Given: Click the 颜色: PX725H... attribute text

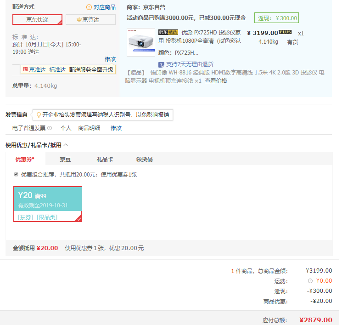Looking at the screenshot, I should [178, 53].
